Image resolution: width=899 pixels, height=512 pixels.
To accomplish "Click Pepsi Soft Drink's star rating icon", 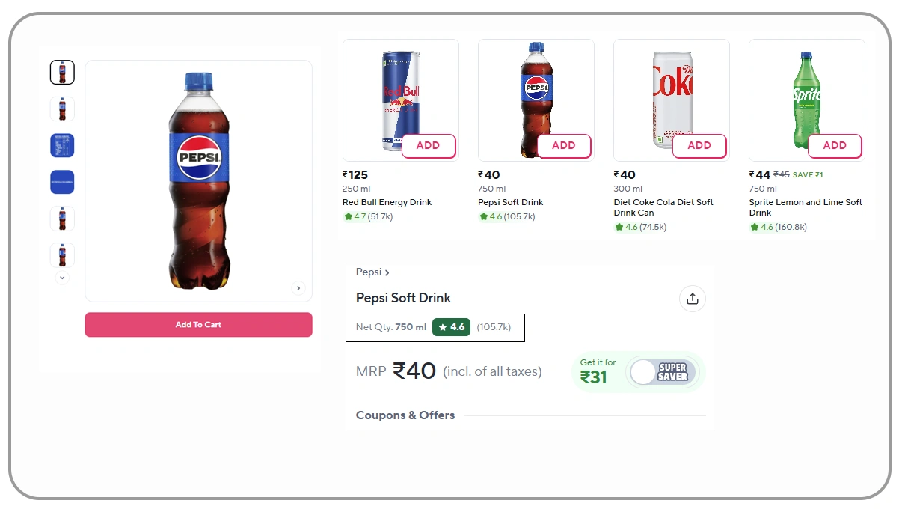I will click(x=483, y=216).
